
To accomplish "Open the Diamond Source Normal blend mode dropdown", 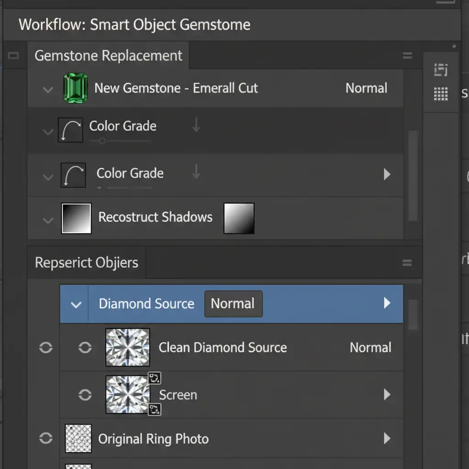I will [x=233, y=304].
